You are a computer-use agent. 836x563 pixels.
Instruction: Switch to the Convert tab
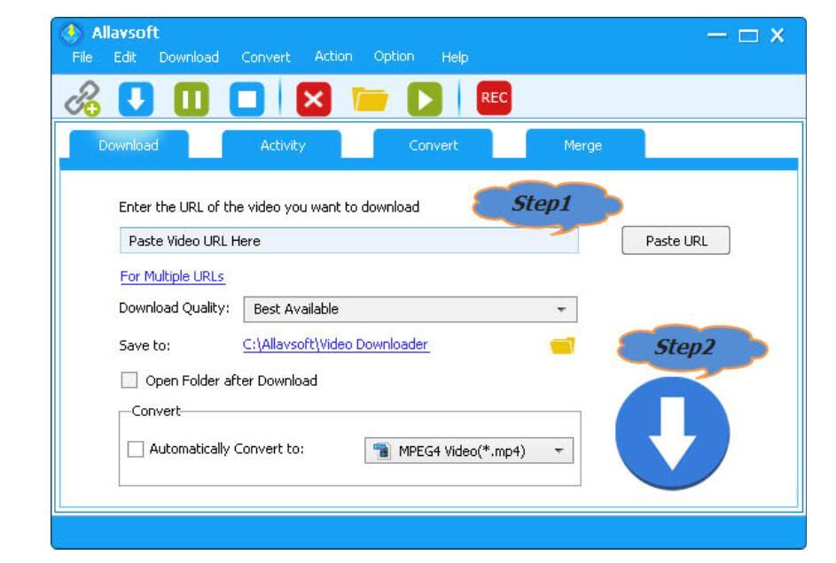pyautogui.click(x=433, y=144)
